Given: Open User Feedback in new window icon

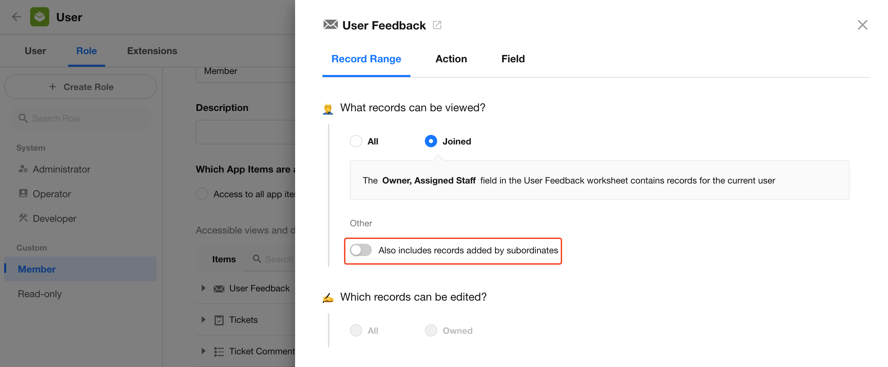Looking at the screenshot, I should pos(437,25).
